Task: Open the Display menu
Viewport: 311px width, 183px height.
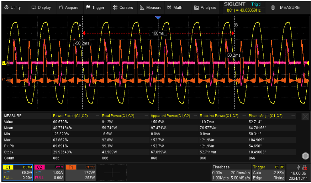Action: click(x=41, y=7)
